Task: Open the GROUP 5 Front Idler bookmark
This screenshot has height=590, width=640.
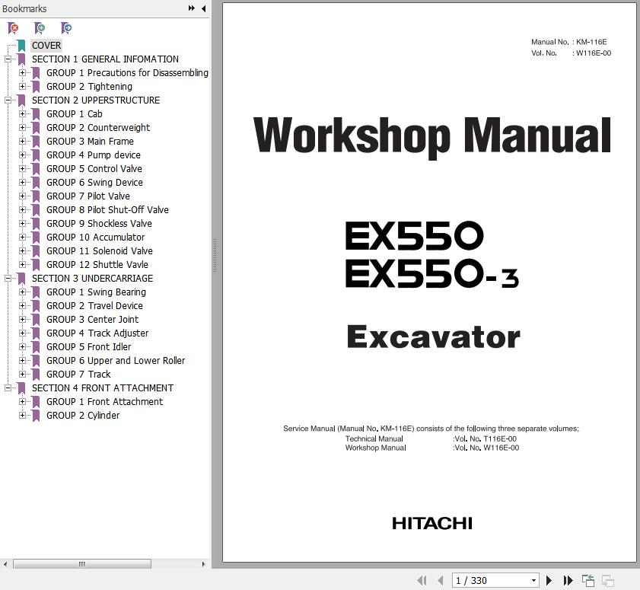Action: (x=88, y=346)
